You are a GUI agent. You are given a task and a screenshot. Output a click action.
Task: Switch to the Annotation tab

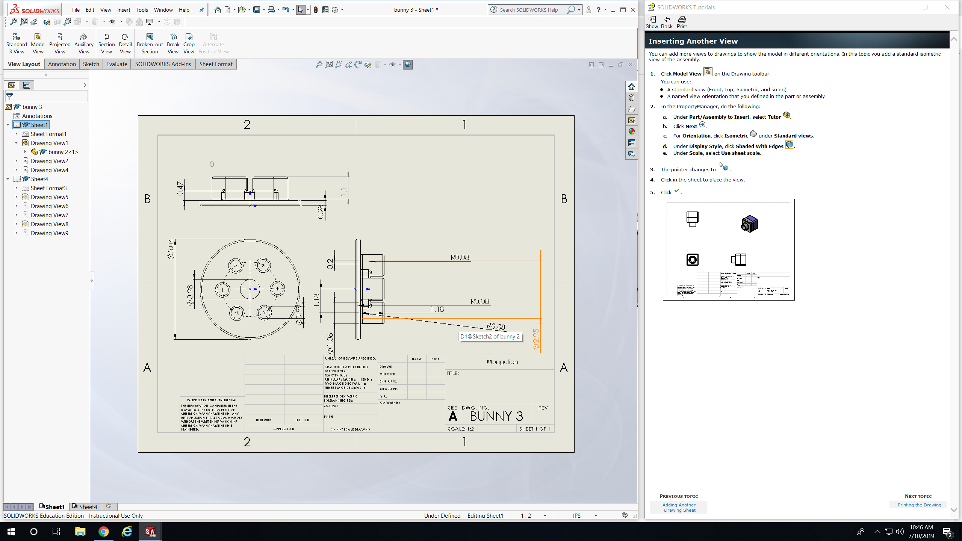62,64
